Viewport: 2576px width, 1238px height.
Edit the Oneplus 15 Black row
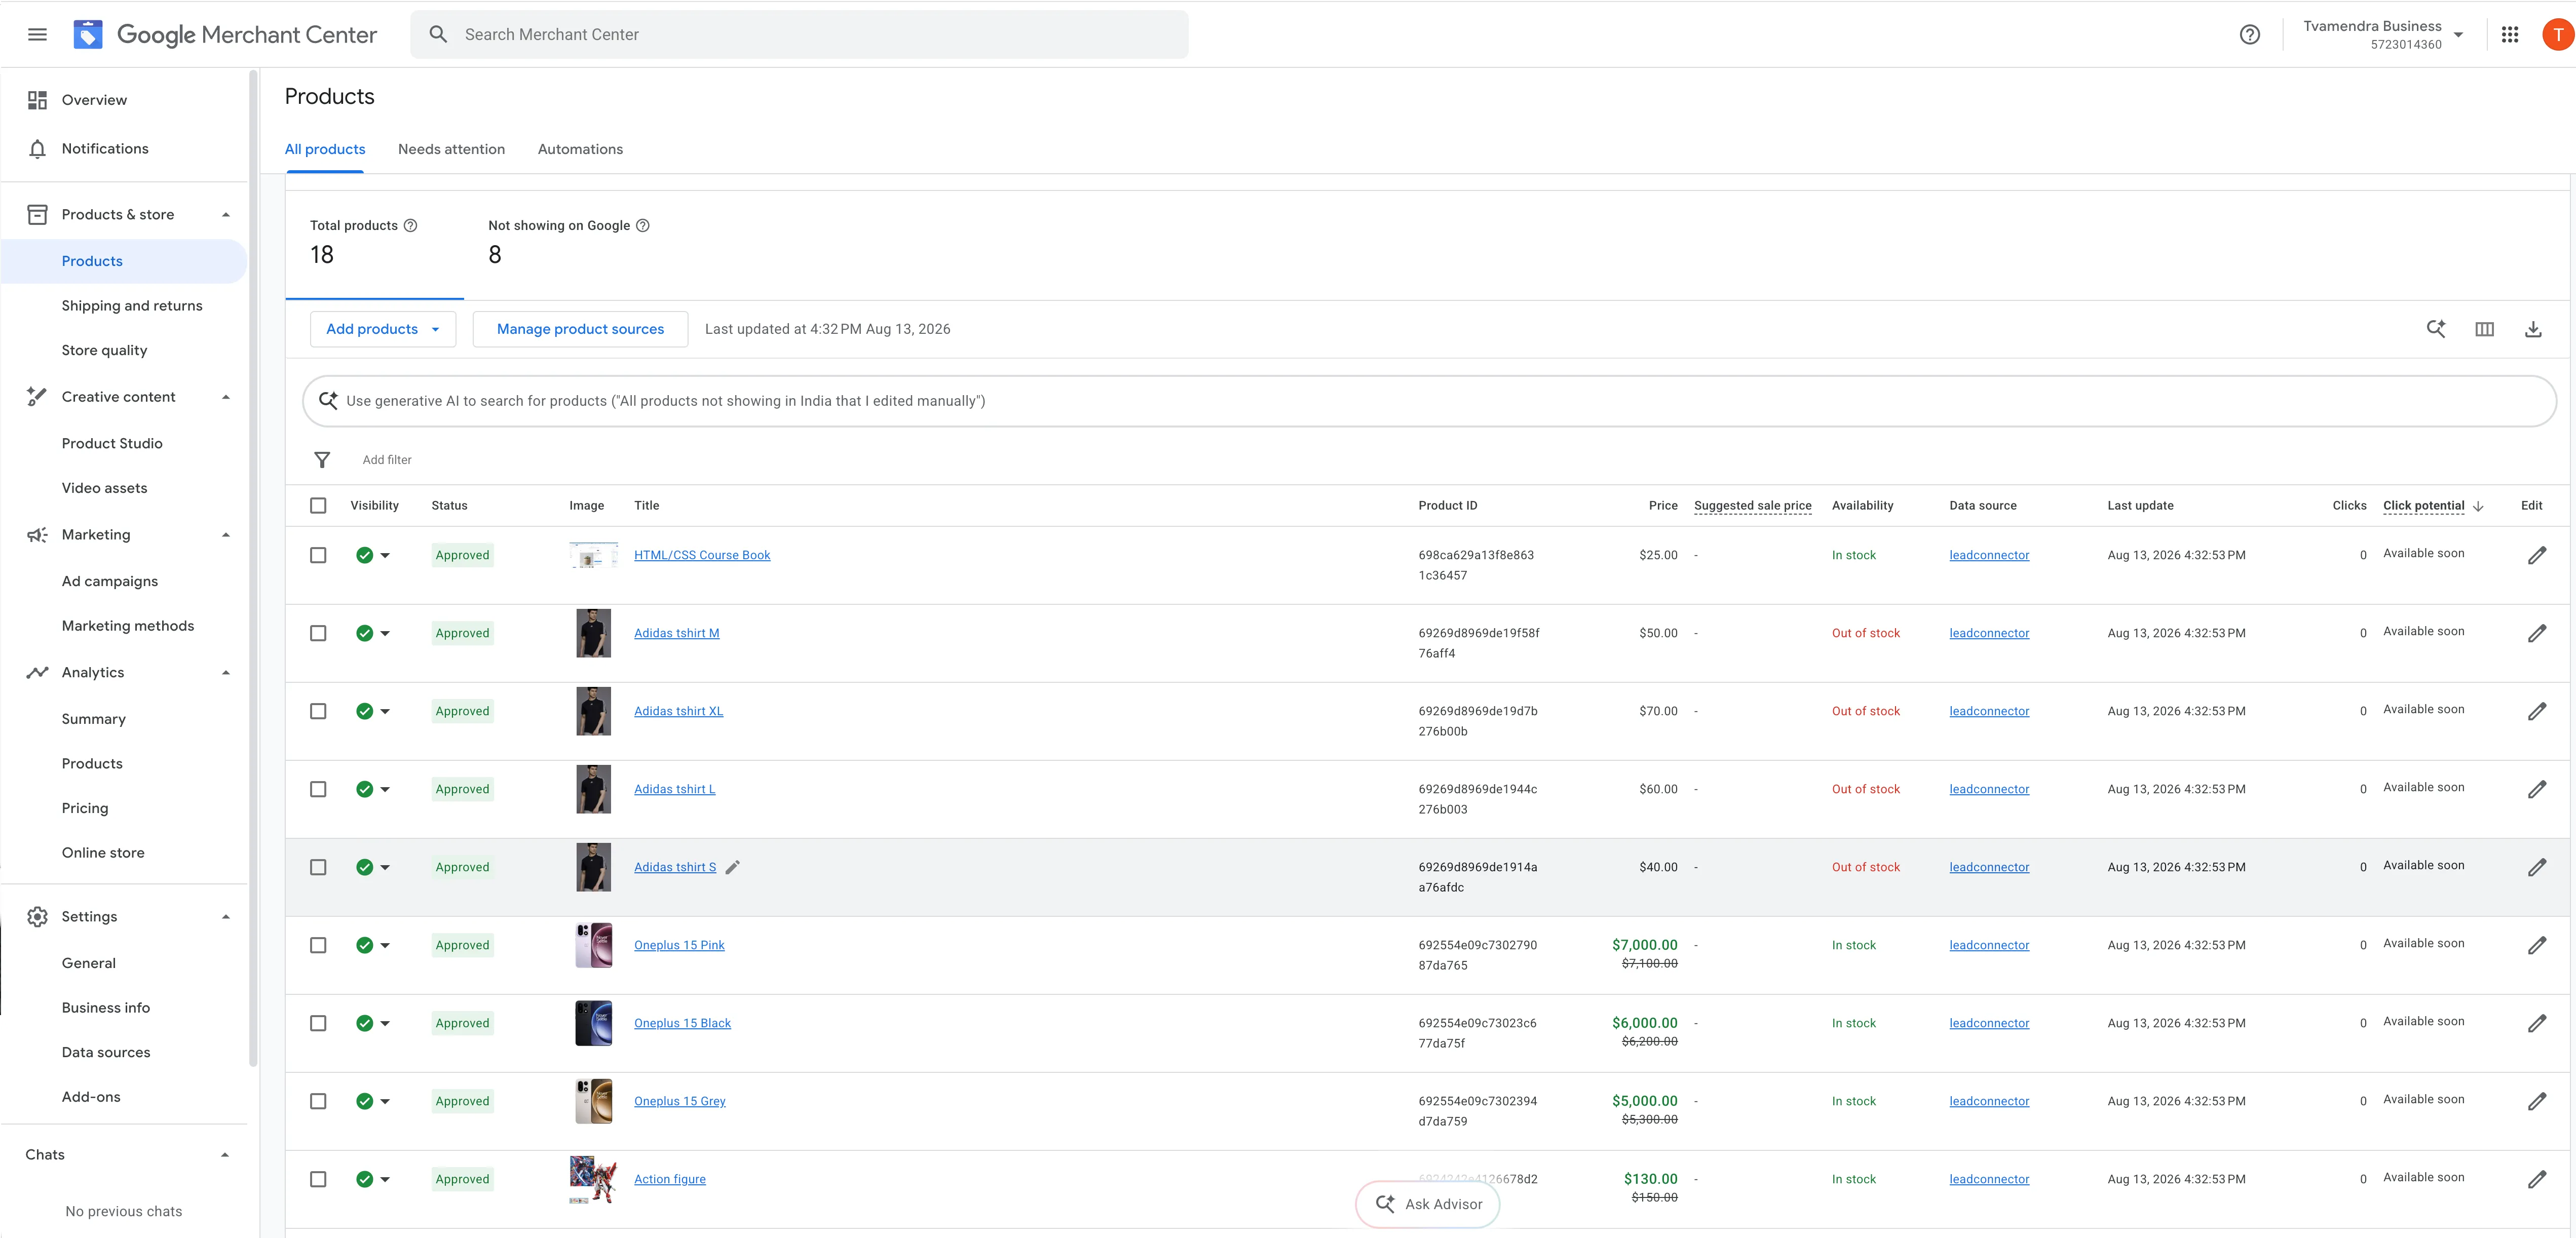pyautogui.click(x=2536, y=1023)
